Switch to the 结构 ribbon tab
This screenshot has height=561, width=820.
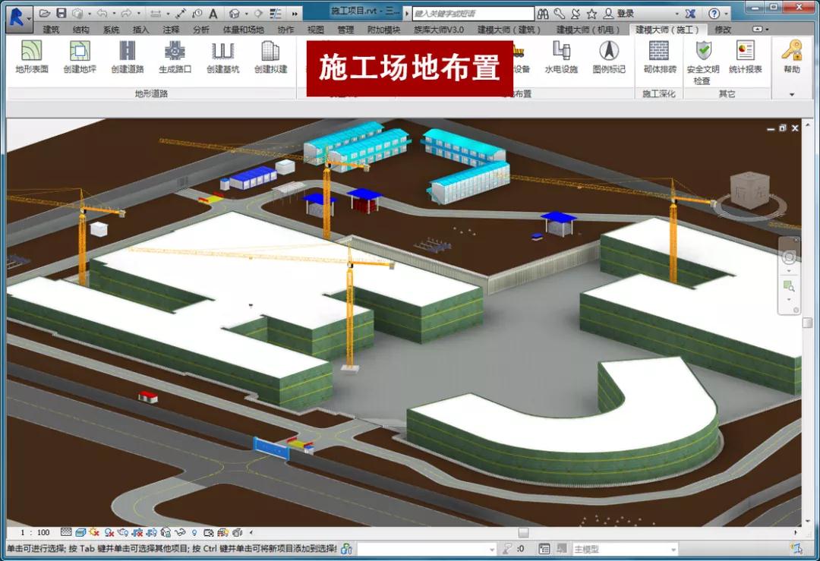tap(80, 30)
